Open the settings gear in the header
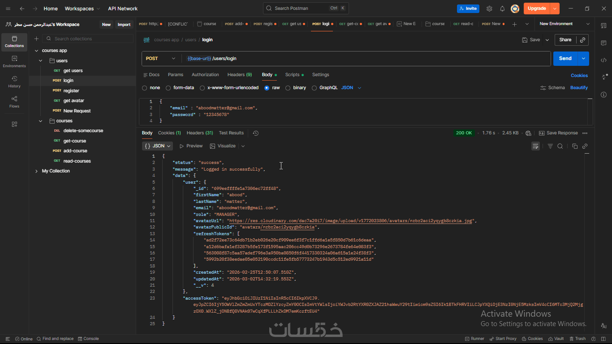Viewport: 612px width, 344px height. [489, 9]
